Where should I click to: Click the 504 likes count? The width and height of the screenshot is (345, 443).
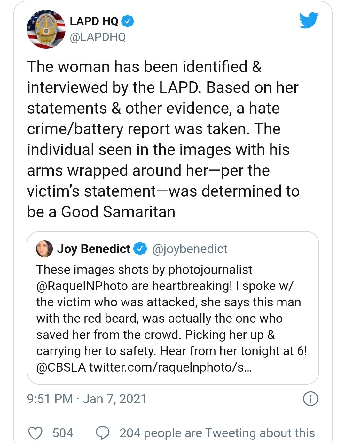click(63, 433)
